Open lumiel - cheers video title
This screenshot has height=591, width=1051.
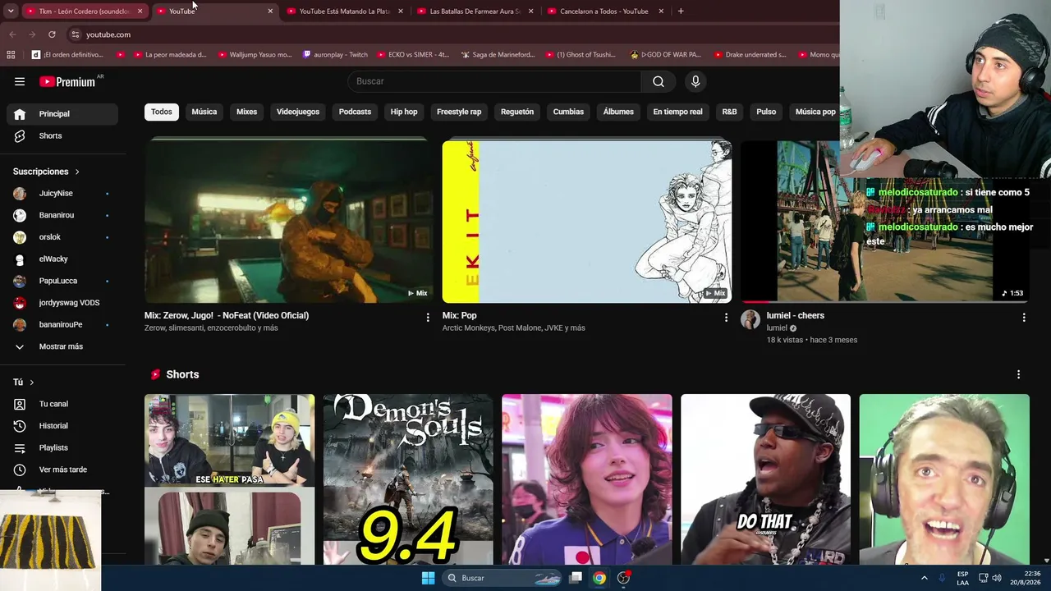(x=796, y=315)
